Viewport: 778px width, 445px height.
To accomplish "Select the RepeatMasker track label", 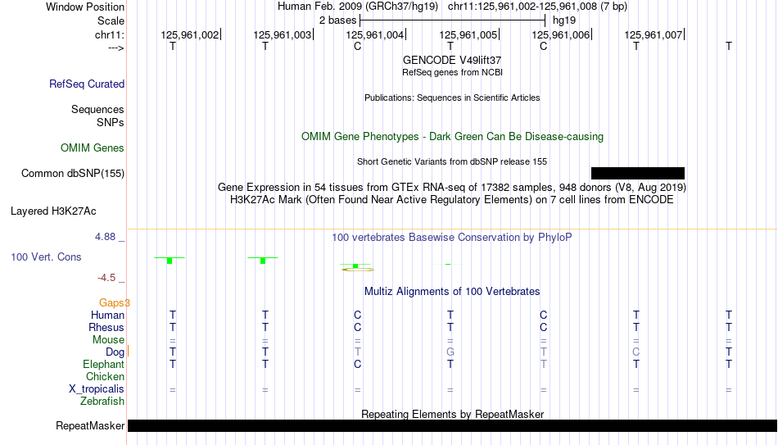I will click(x=90, y=425).
